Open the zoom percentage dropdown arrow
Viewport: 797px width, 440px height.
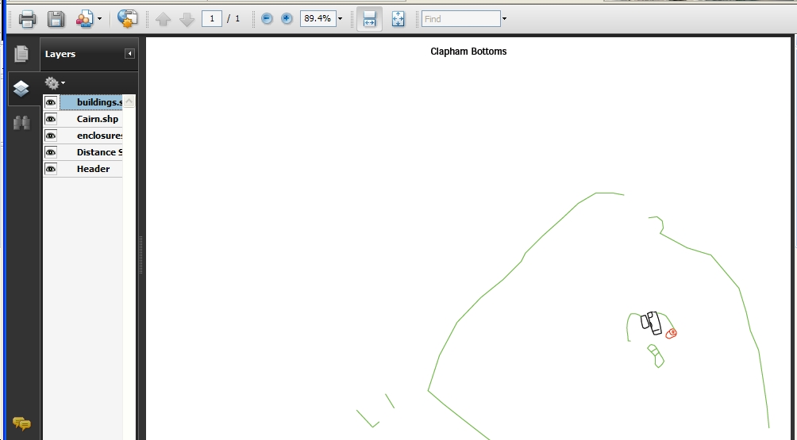pos(340,19)
